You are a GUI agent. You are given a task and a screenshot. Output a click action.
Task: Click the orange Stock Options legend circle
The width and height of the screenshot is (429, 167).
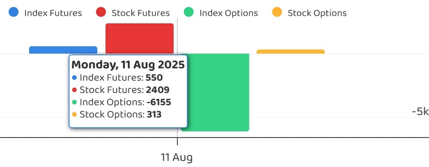277,12
